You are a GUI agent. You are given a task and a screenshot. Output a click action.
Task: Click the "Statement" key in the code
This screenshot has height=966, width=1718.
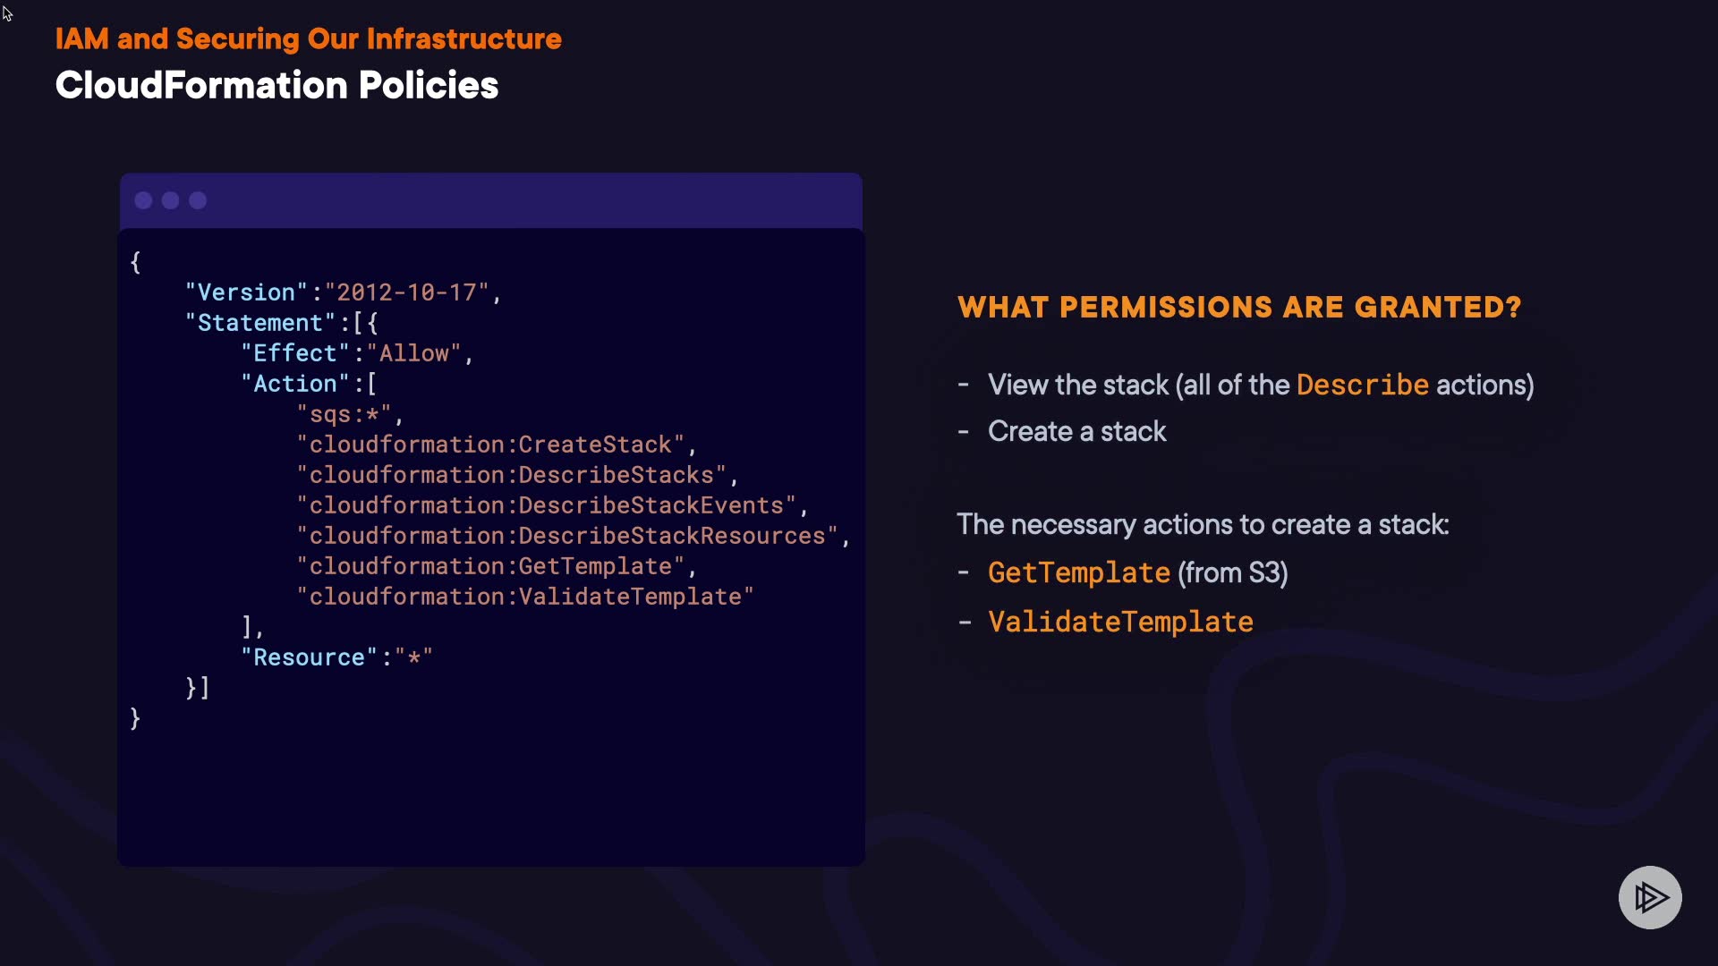[x=259, y=323]
